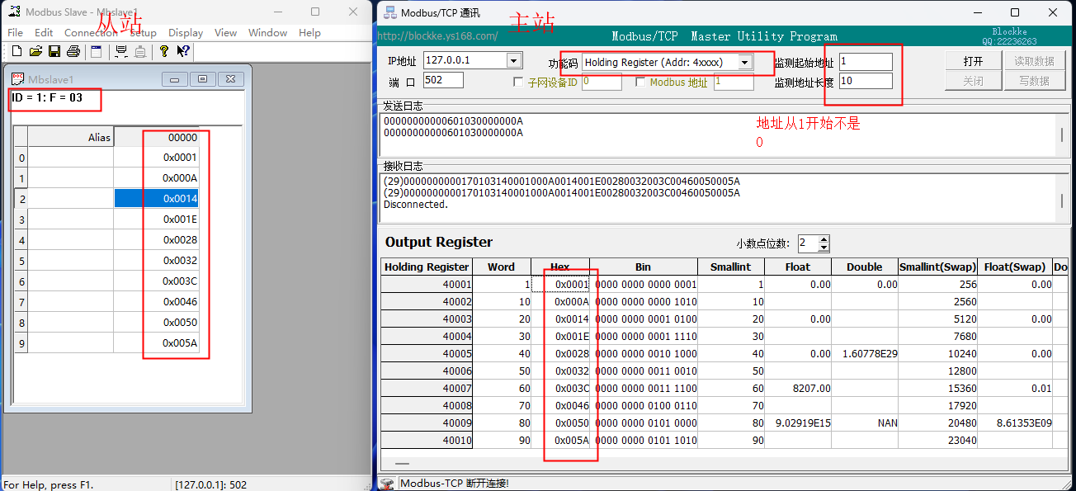The image size is (1076, 491).
Task: Click the status bar icon in Modbus/TCP window
Action: 388,483
